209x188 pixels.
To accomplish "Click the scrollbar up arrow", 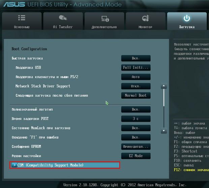I will (x=164, y=86).
